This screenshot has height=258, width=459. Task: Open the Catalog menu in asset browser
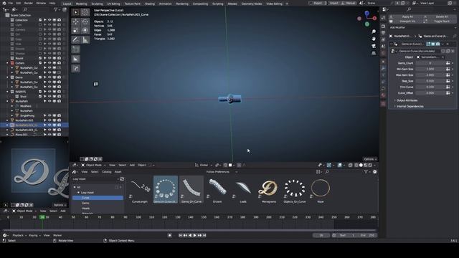(106, 172)
